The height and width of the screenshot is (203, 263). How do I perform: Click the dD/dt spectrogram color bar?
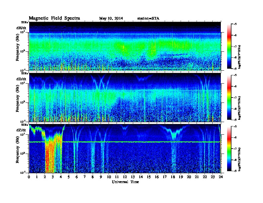click(x=229, y=98)
